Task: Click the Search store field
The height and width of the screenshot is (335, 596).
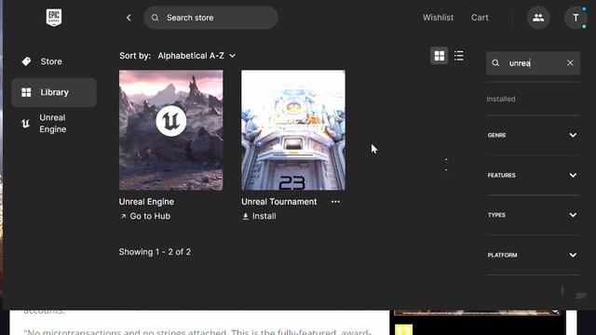Action: (x=210, y=18)
